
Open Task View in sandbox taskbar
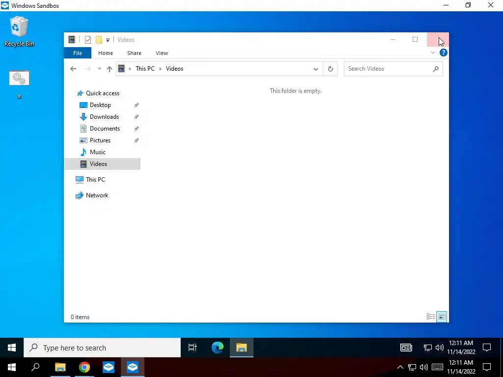click(x=193, y=348)
